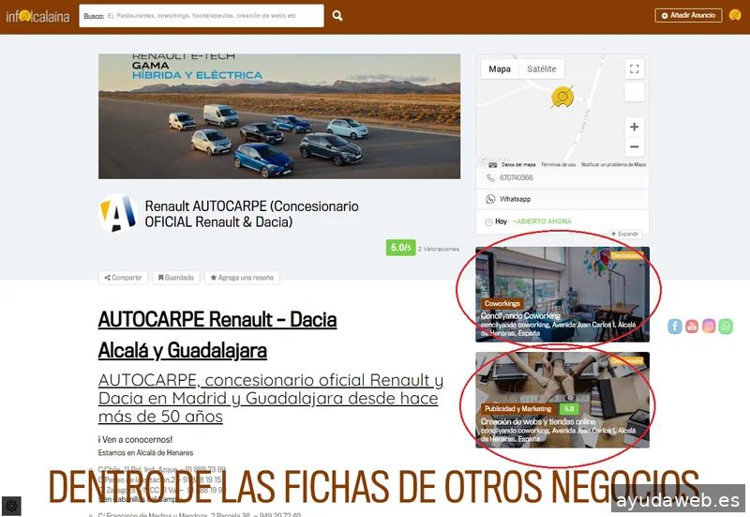Click the Añadir Anuncio button
The width and height of the screenshot is (750, 517).
click(x=688, y=15)
